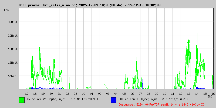Viewport: 216px width, 108px height.
Task: Select the graph title 'Graf provozu bri_celis_wlan'
Action: pyautogui.click(x=45, y=5)
